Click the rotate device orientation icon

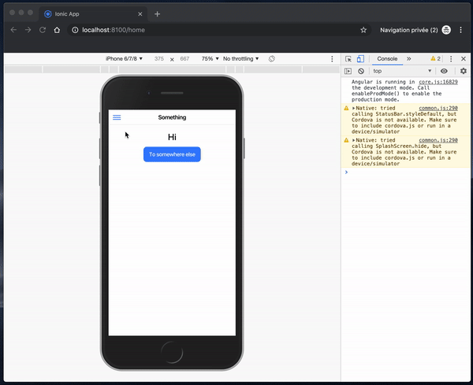click(271, 59)
